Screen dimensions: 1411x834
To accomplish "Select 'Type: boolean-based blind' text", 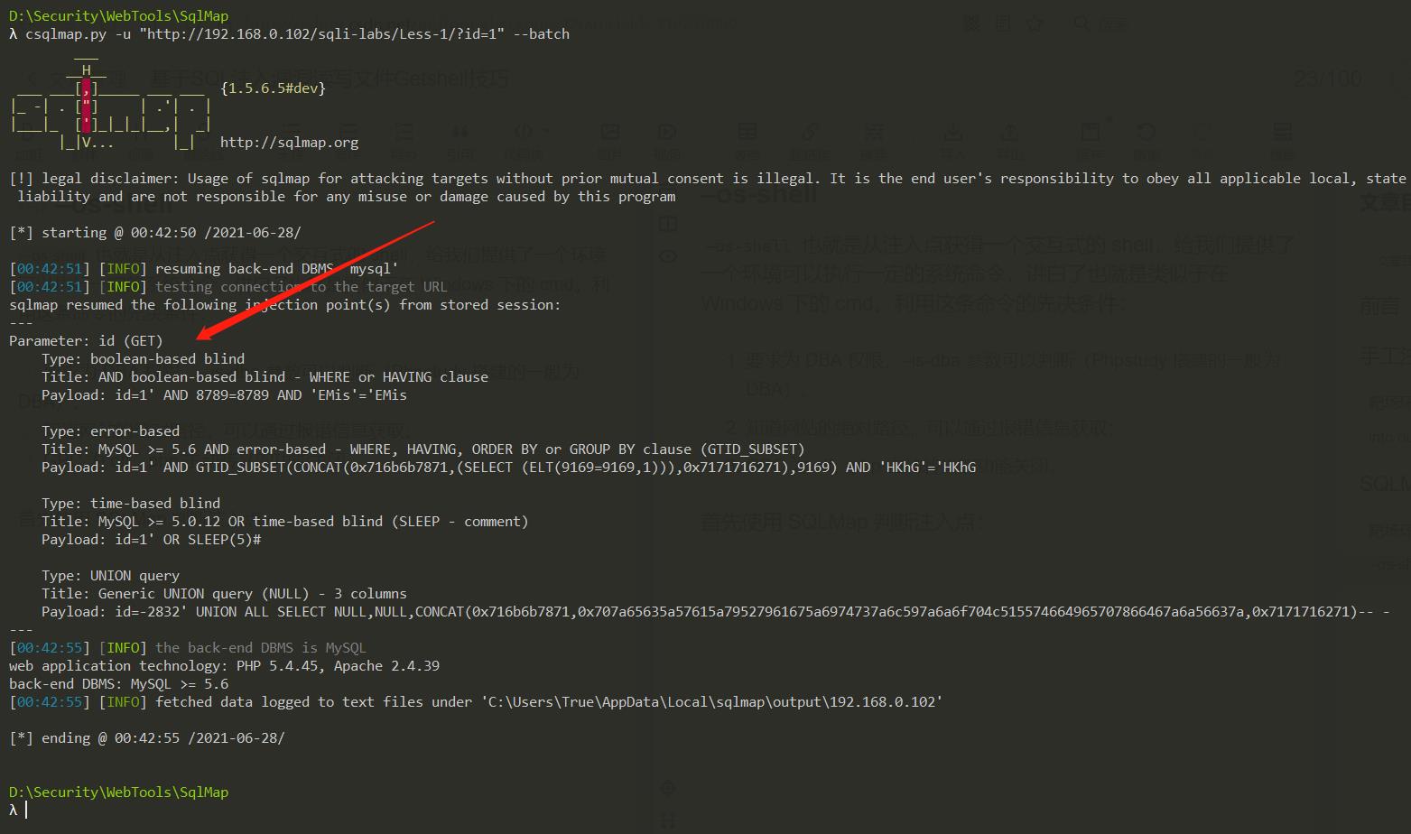I will [x=143, y=359].
